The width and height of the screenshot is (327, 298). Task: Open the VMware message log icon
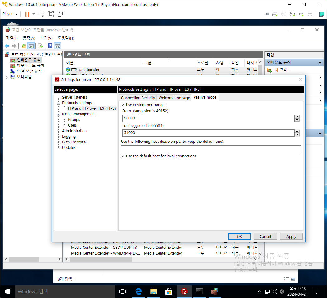322,14
